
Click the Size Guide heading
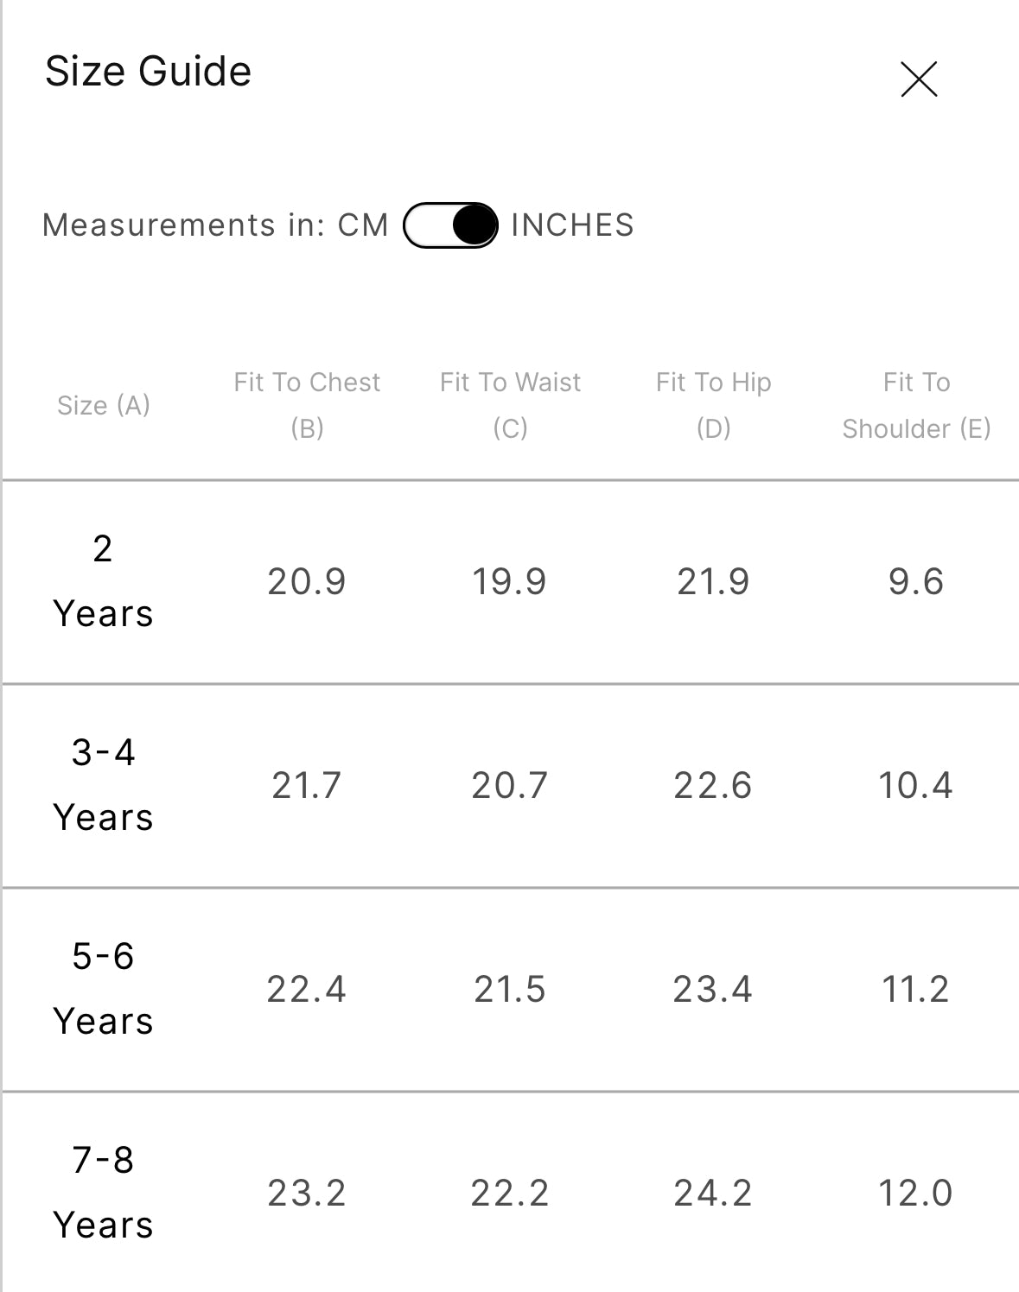coord(148,72)
